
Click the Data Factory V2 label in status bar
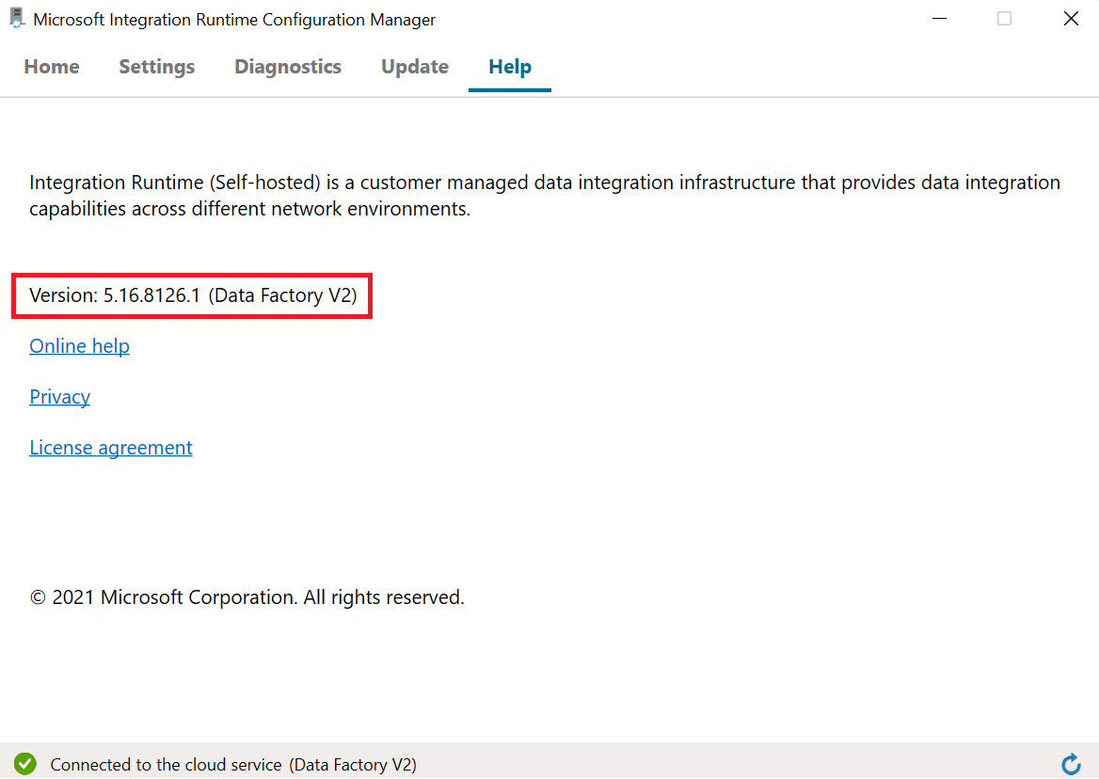coord(354,765)
